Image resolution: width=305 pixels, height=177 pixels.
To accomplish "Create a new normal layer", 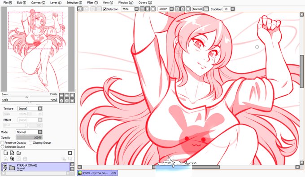I will [x=6, y=153].
